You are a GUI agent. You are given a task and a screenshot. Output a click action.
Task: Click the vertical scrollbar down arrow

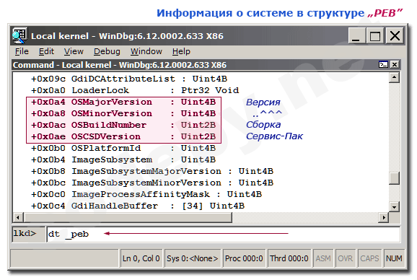point(394,206)
